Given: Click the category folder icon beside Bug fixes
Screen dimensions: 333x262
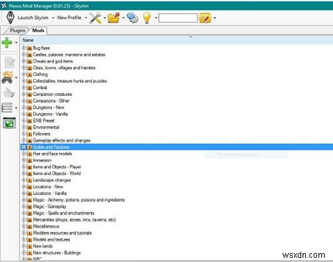Looking at the screenshot, I should click(x=29, y=48).
